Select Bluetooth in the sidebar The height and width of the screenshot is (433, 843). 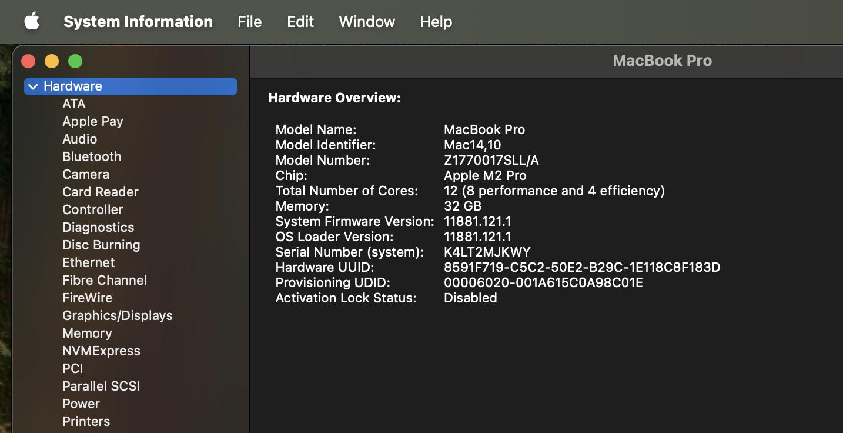click(92, 156)
